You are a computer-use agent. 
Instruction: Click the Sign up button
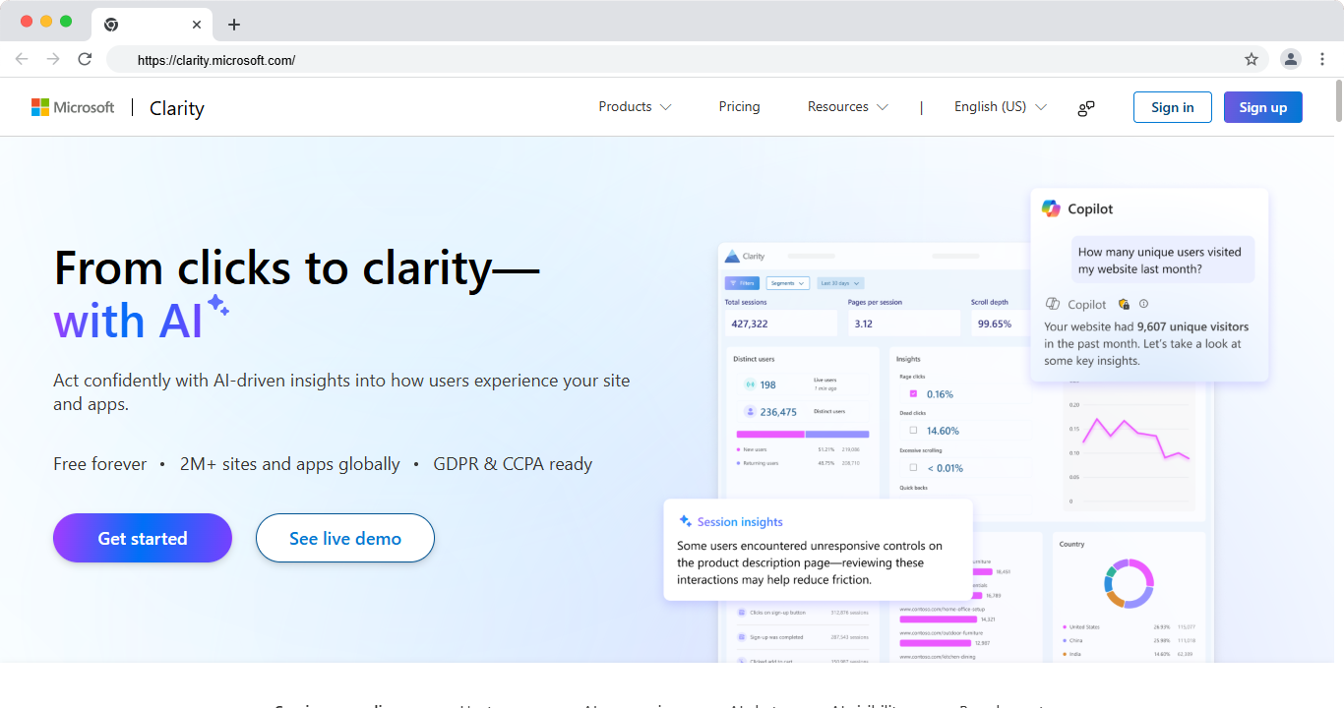point(1263,107)
